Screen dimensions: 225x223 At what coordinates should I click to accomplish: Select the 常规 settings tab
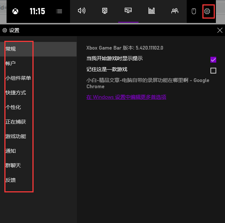[x=38, y=49]
